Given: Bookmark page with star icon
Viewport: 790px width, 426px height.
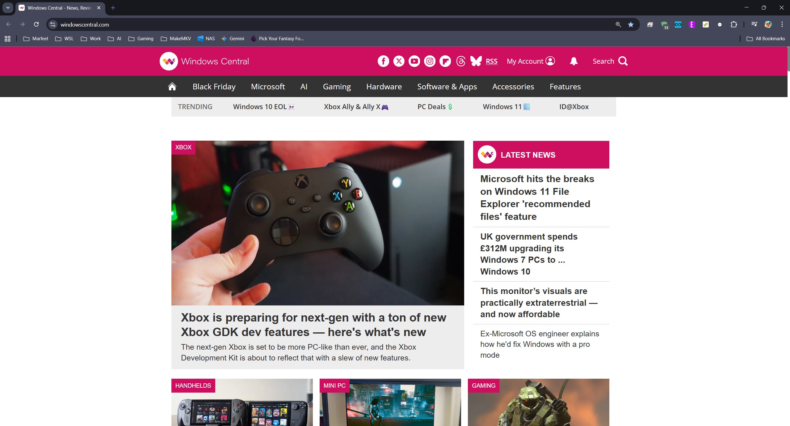Looking at the screenshot, I should coord(631,24).
